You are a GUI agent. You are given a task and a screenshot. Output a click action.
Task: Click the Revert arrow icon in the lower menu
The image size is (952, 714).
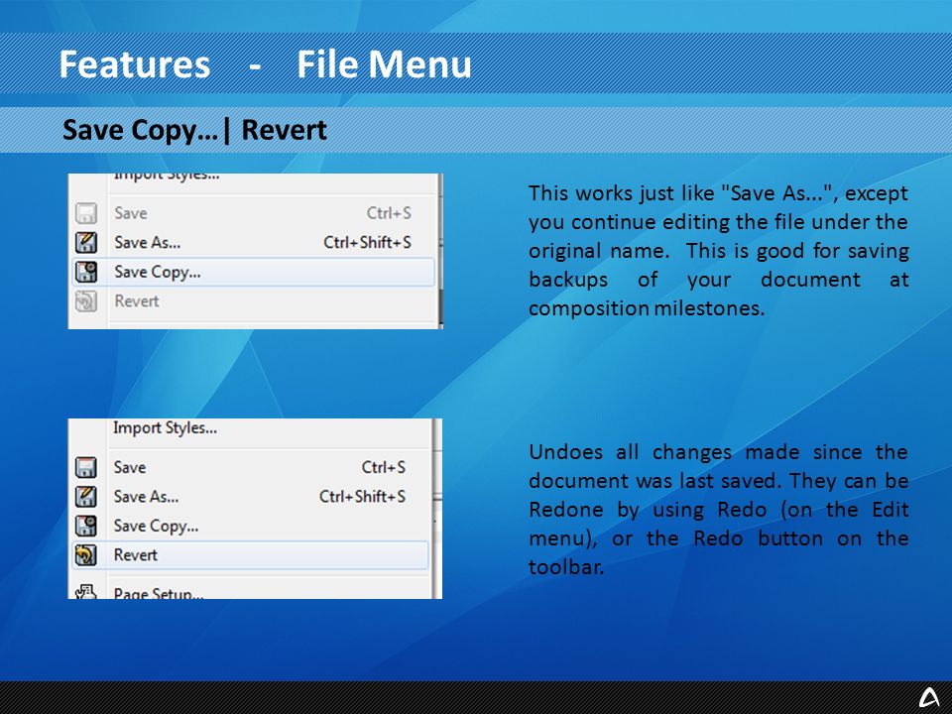(x=85, y=555)
